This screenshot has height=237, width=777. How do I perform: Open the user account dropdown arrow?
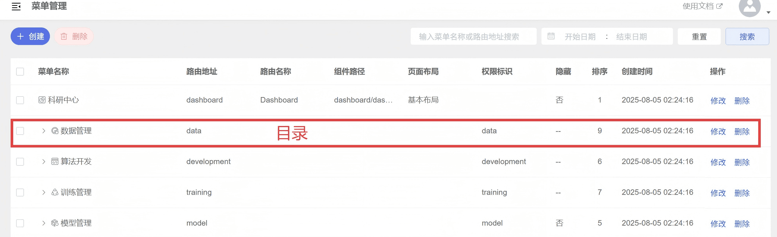coord(768,12)
